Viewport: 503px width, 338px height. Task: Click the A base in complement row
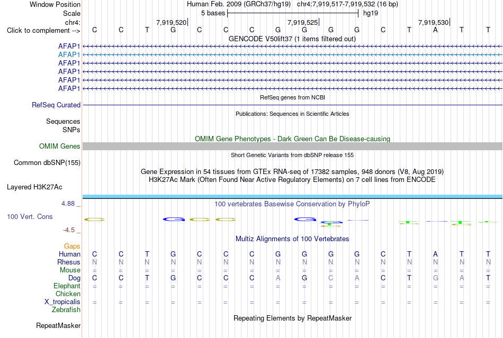(435, 30)
